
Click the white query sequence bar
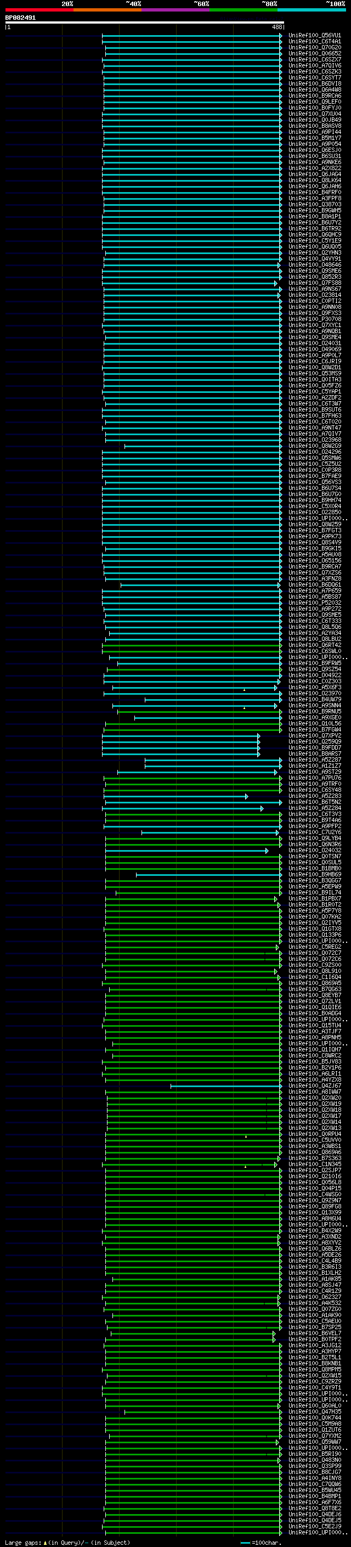pyautogui.click(x=145, y=22)
